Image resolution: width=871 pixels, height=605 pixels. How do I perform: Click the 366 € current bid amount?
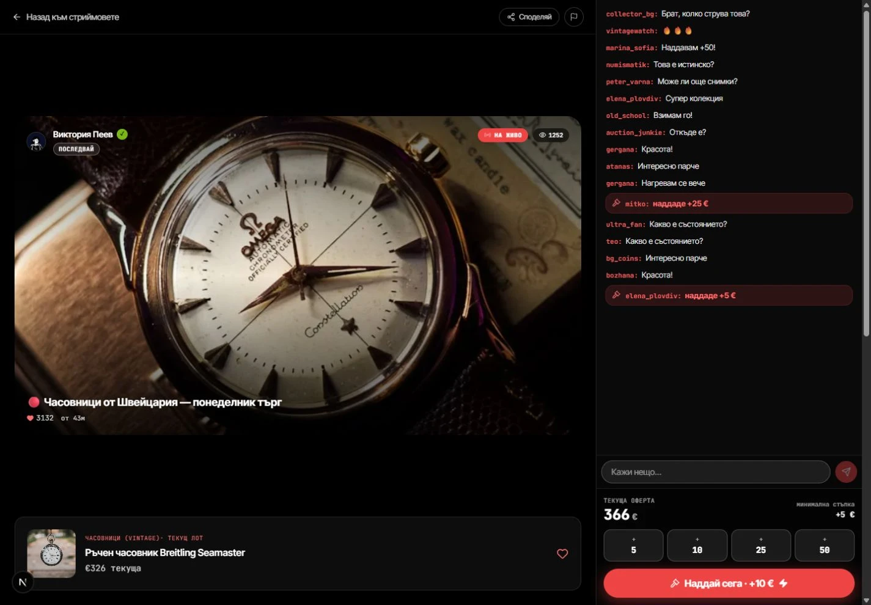click(x=620, y=515)
